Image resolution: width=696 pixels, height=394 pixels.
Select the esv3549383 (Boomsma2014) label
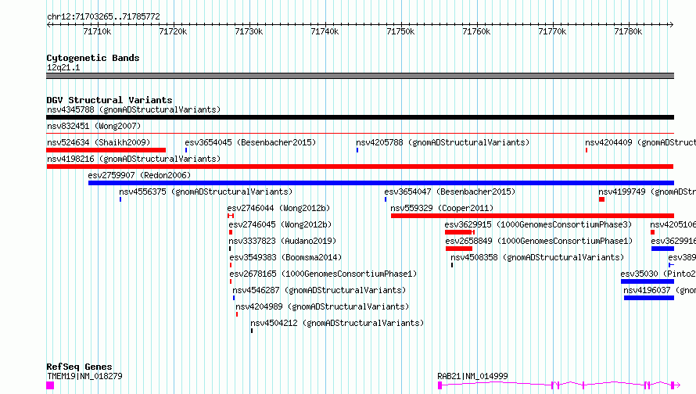click(x=285, y=257)
